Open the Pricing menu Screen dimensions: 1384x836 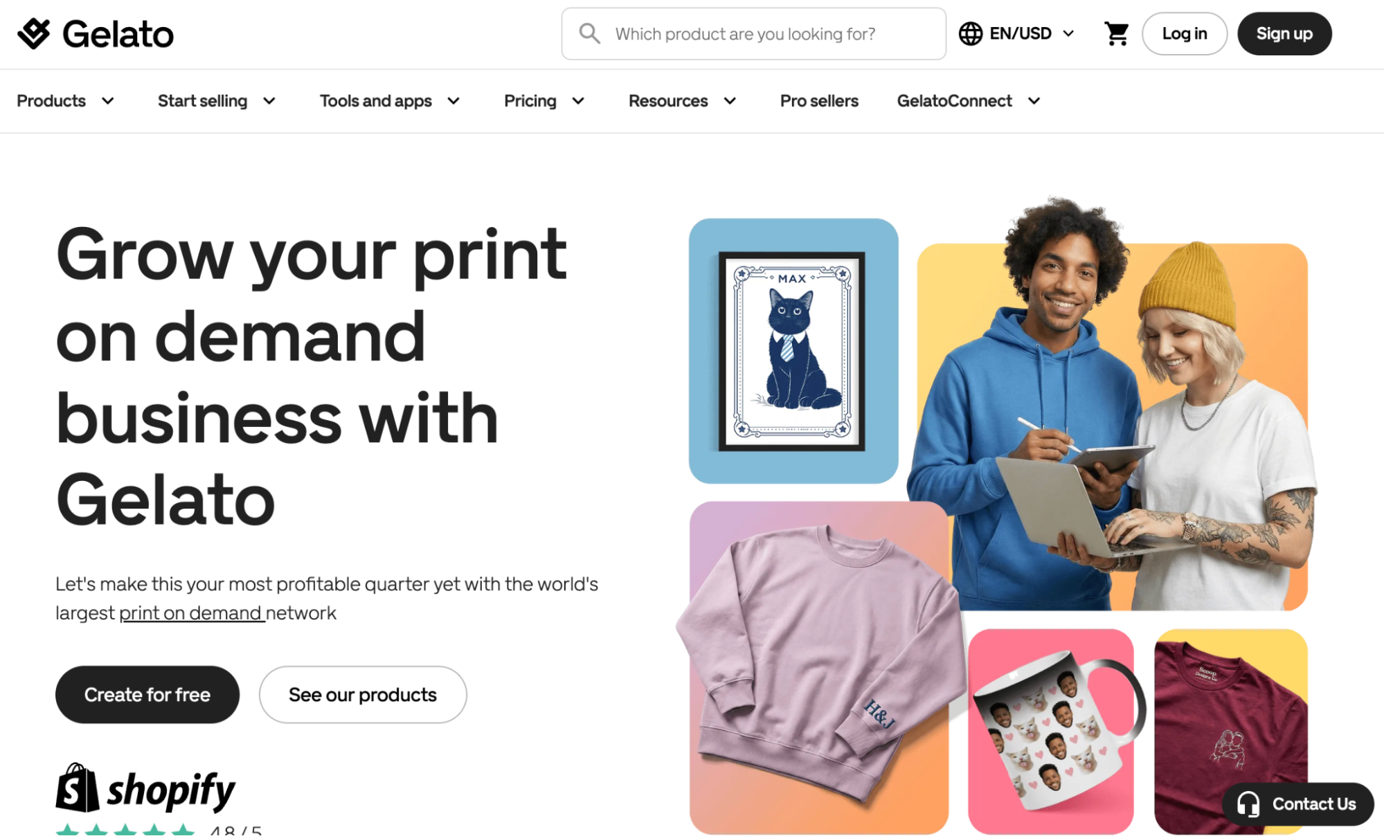pos(544,101)
